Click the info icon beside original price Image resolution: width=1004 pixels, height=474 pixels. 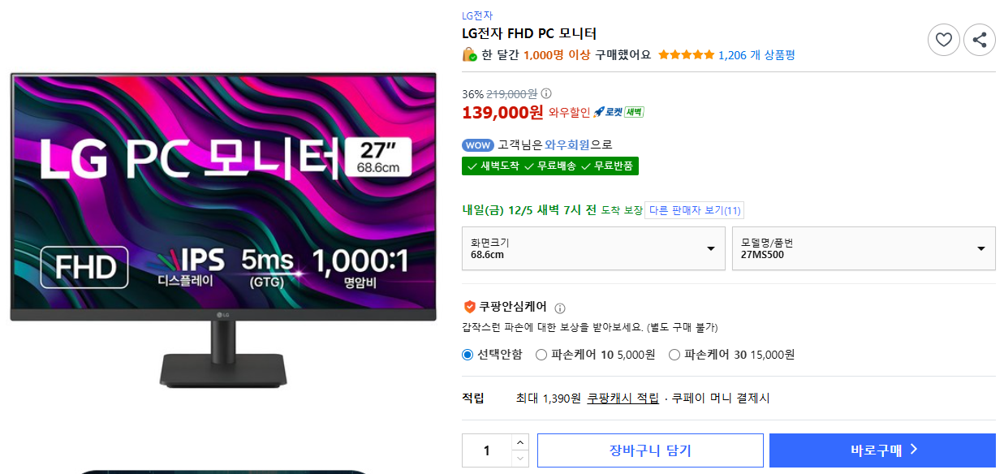coord(546,93)
